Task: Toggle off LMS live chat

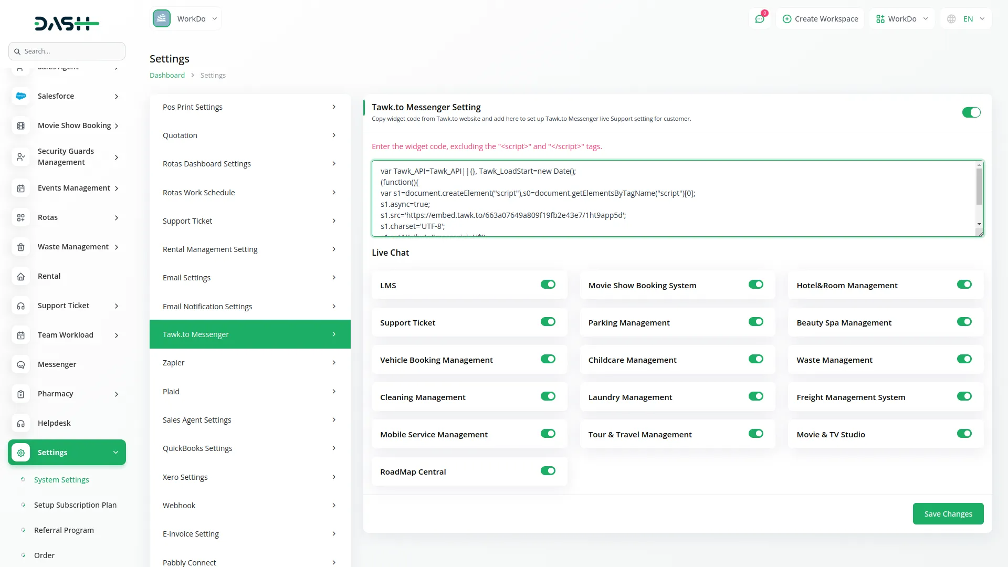Action: tap(548, 285)
